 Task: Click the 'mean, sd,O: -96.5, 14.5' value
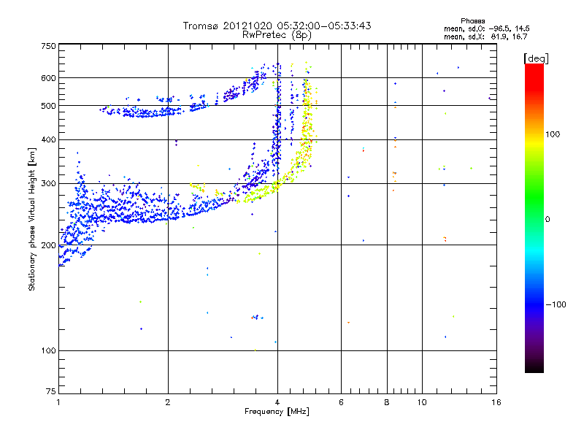(486, 28)
